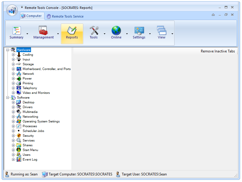Select the Processes checklist icon

coord(19,126)
